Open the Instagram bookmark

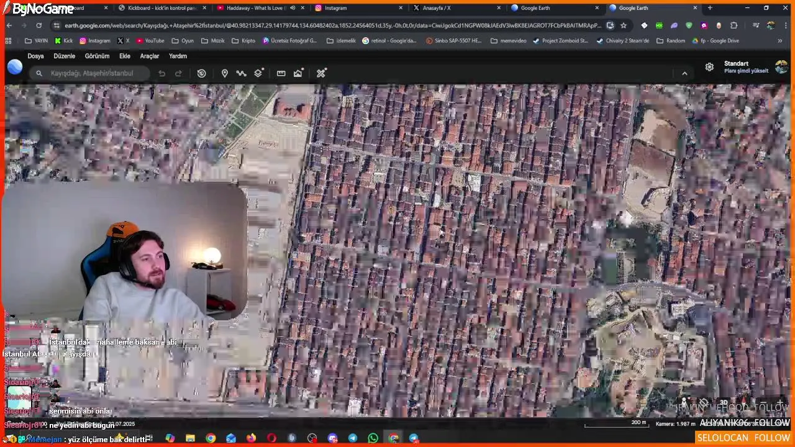pyautogui.click(x=95, y=41)
